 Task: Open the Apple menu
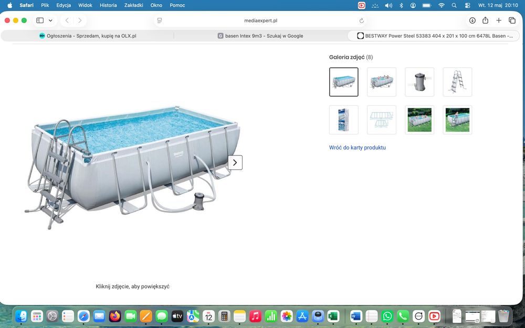(9, 5)
